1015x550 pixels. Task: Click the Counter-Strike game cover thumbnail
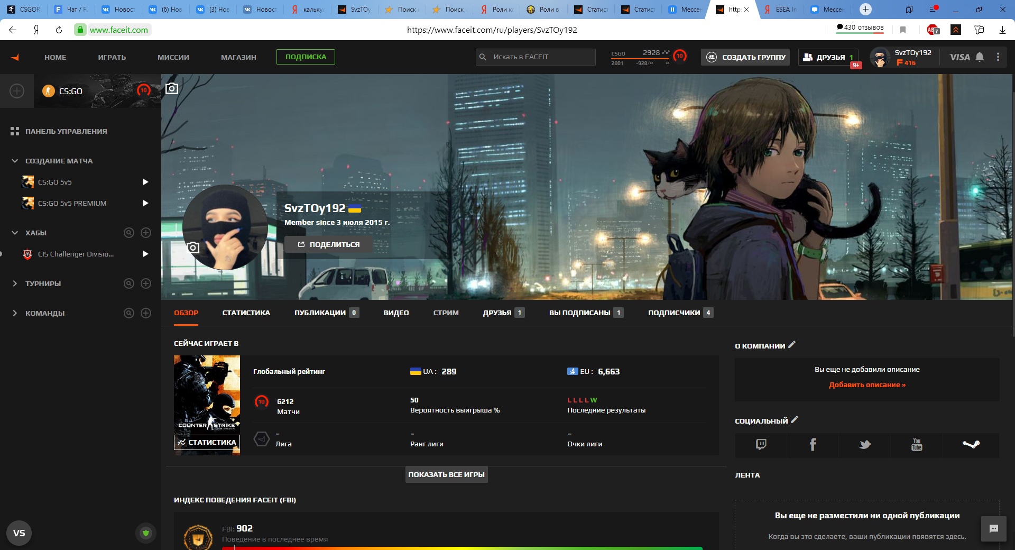[x=207, y=395]
